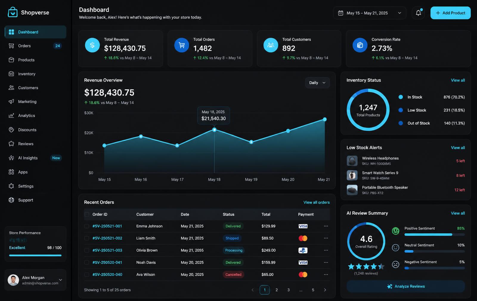Open the May 15 – May 21, 2025 date range dropdown
Viewport: 477px width, 301px height.
[x=370, y=13]
